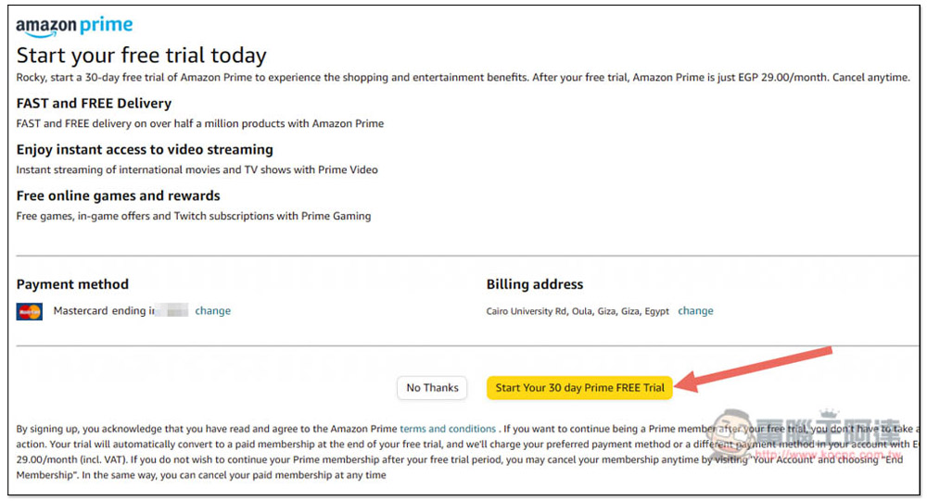Click the 'FAST and FREE Delivery' heading
The image size is (927, 501).
94,104
